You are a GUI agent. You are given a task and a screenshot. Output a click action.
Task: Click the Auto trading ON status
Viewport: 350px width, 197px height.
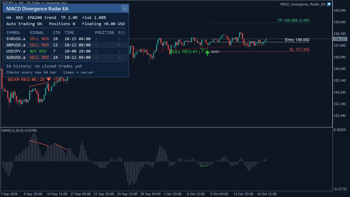(x=24, y=24)
